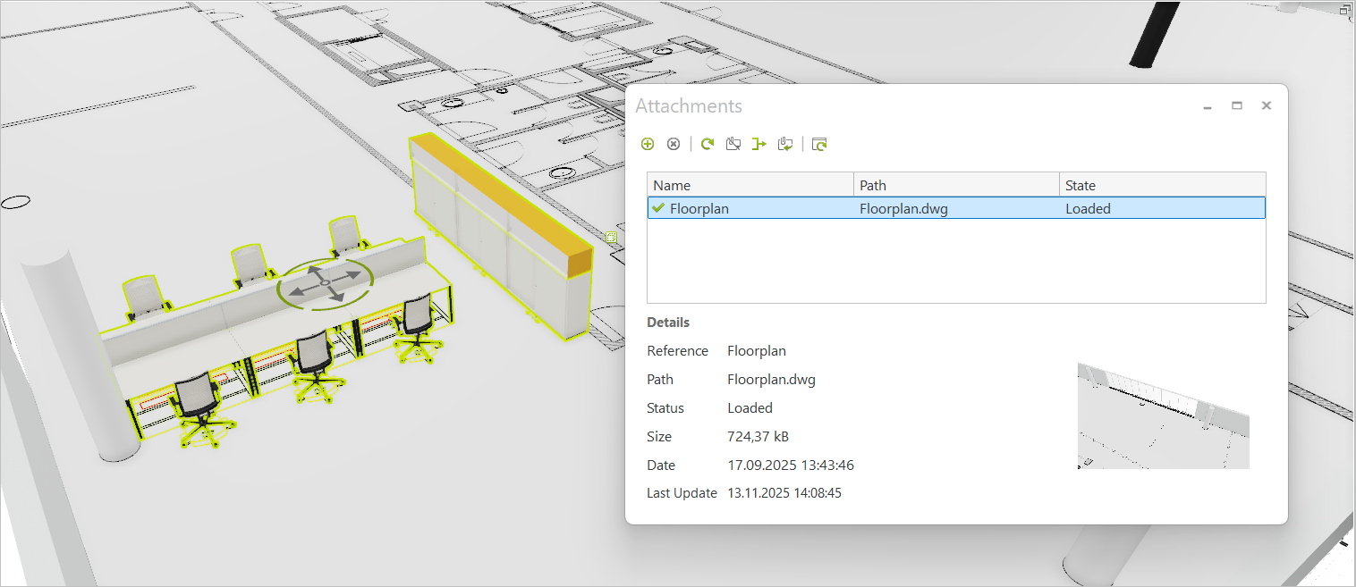Add a new attachment with the plus icon
Viewport: 1356px width, 587px height.
648,143
